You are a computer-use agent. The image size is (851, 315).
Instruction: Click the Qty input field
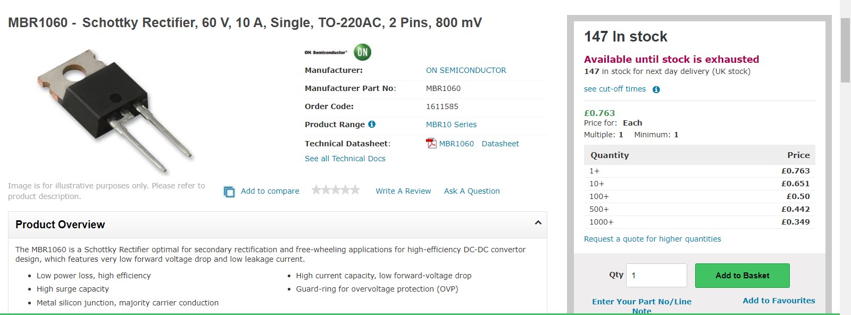(x=656, y=276)
